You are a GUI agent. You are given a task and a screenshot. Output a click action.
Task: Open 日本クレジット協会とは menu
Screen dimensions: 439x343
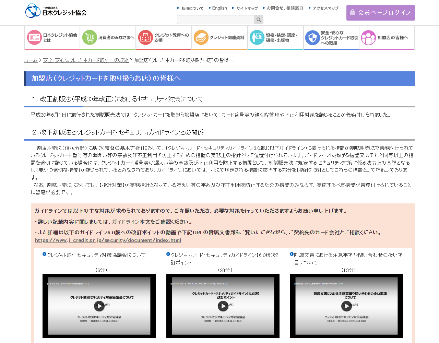52,38
